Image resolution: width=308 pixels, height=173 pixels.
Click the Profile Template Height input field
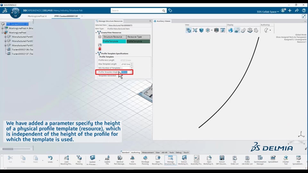click(125, 72)
